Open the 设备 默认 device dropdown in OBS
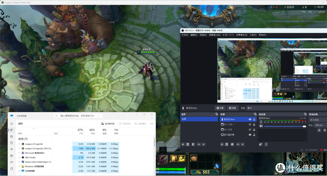The width and height of the screenshot is (327, 176). click(287, 108)
